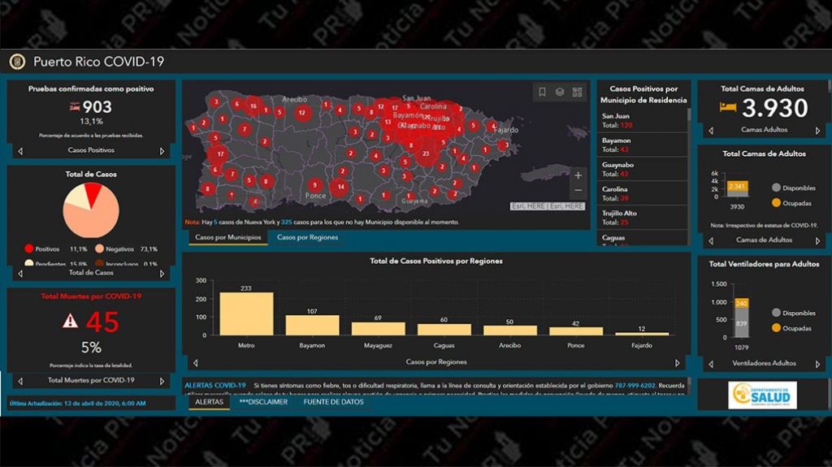Open the basemap gallery icon
Screen dimensions: 832x467
click(578, 93)
